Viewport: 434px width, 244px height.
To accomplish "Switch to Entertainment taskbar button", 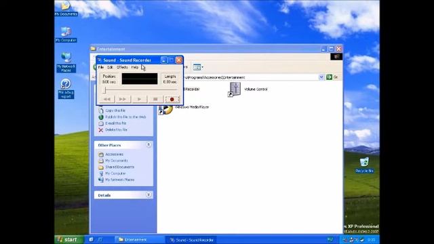I will [x=140, y=239].
